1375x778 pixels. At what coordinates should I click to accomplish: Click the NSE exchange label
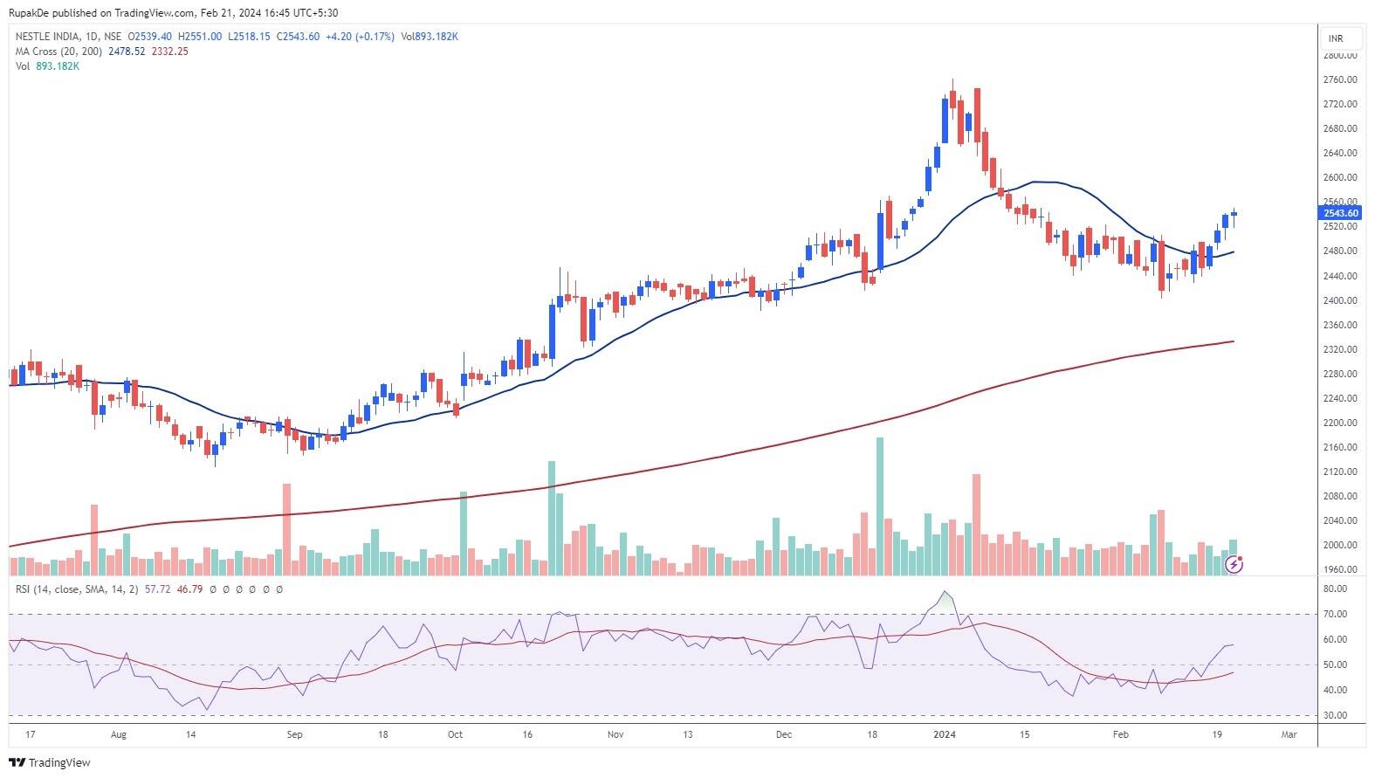point(113,37)
